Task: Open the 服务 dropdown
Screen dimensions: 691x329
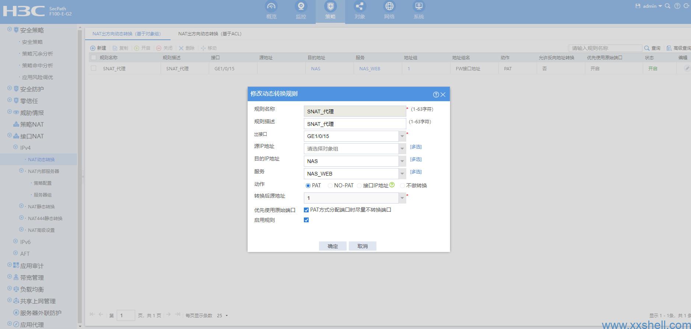Action: coord(402,174)
